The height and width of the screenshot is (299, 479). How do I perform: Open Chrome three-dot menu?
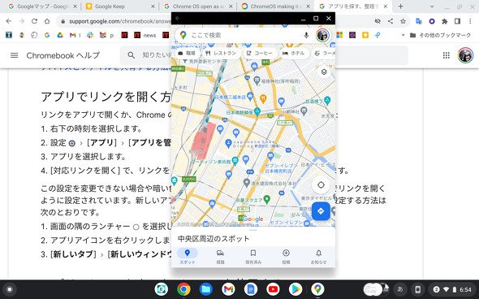tap(470, 21)
